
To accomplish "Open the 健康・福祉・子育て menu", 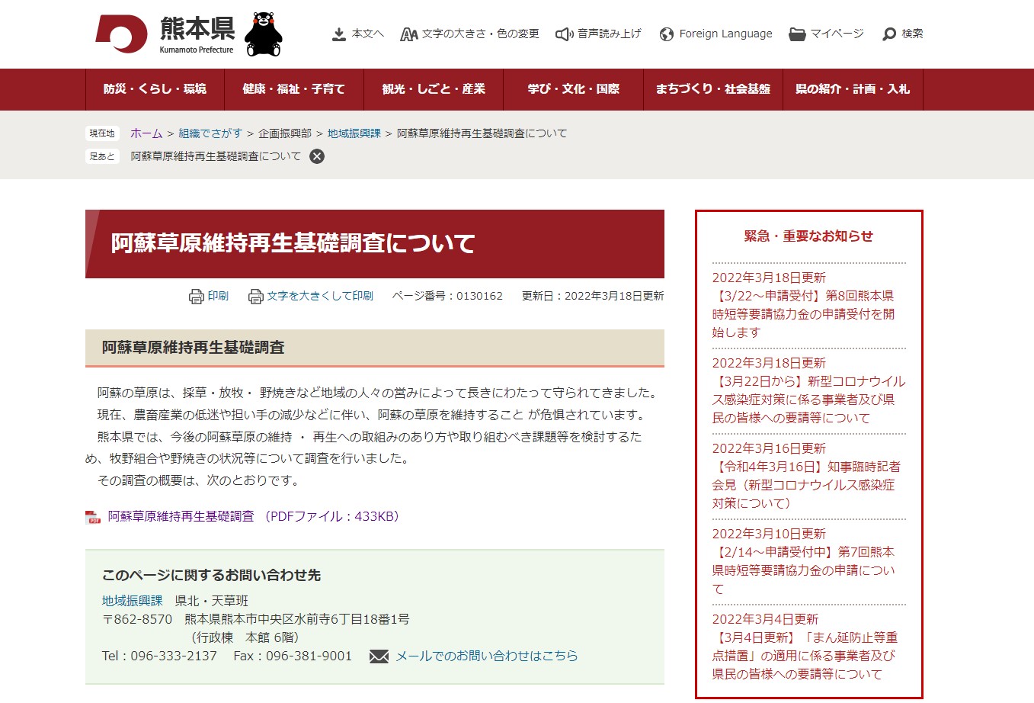I will (x=293, y=89).
